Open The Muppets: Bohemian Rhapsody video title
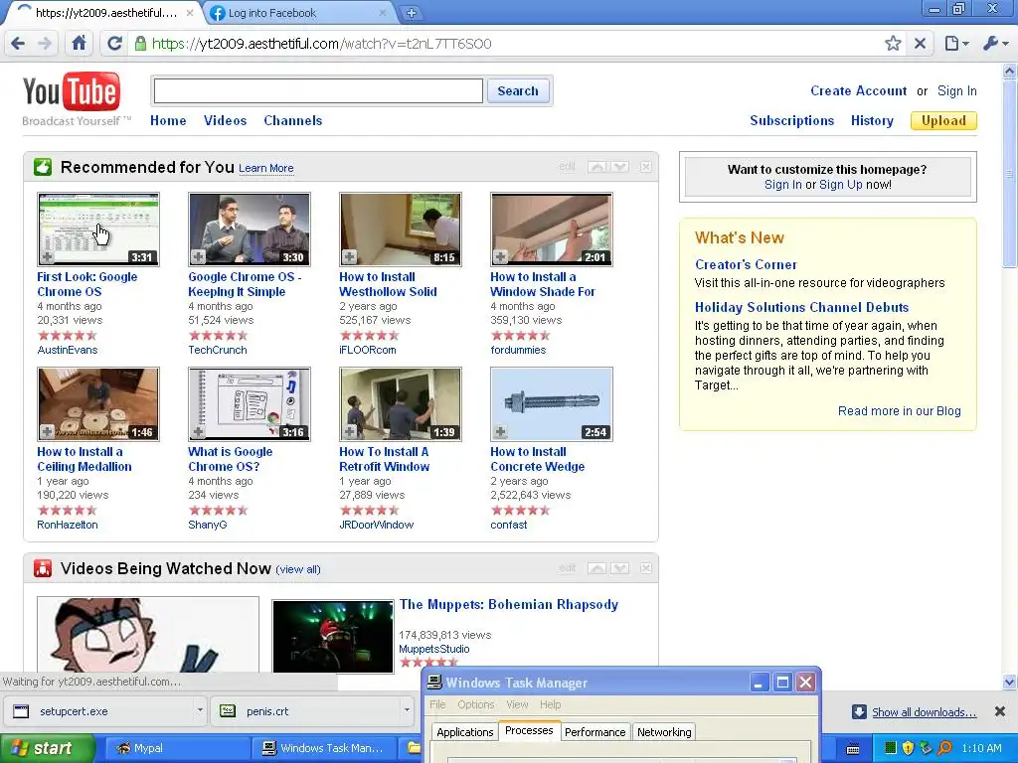This screenshot has height=763, width=1018. click(x=508, y=605)
